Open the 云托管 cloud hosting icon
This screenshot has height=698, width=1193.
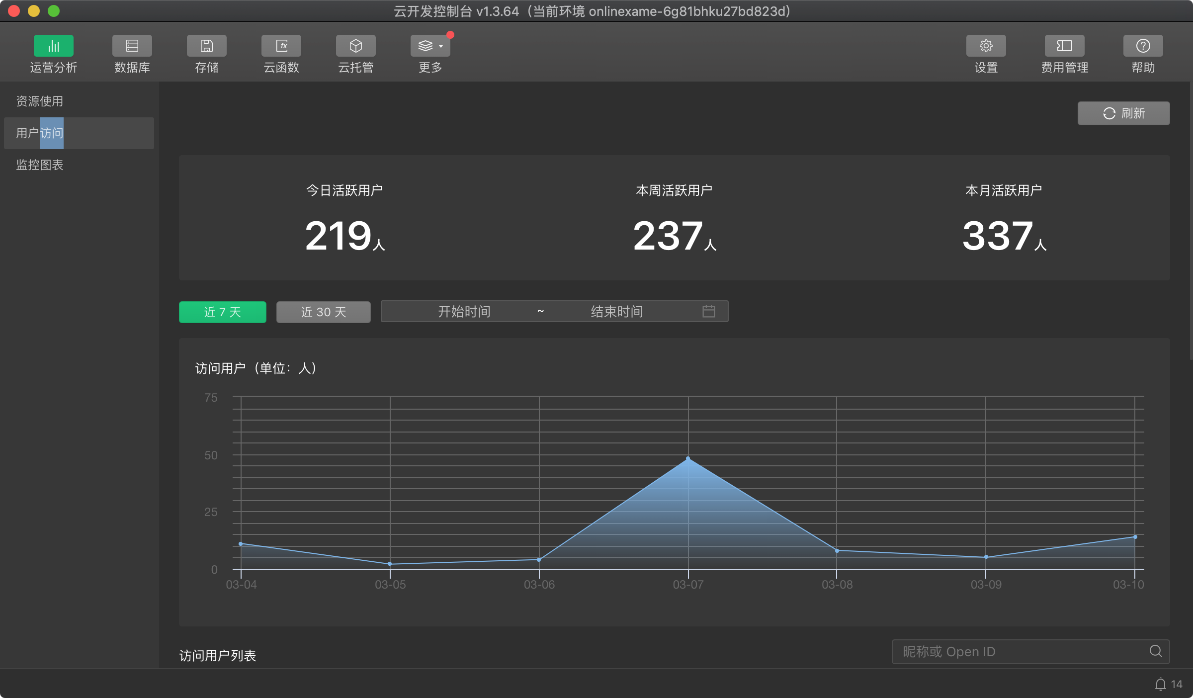(355, 46)
